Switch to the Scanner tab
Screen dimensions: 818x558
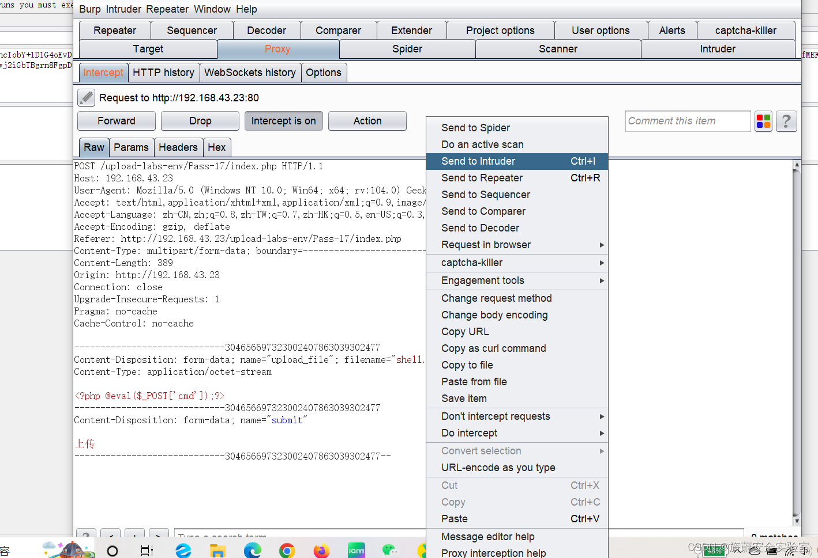click(x=558, y=49)
